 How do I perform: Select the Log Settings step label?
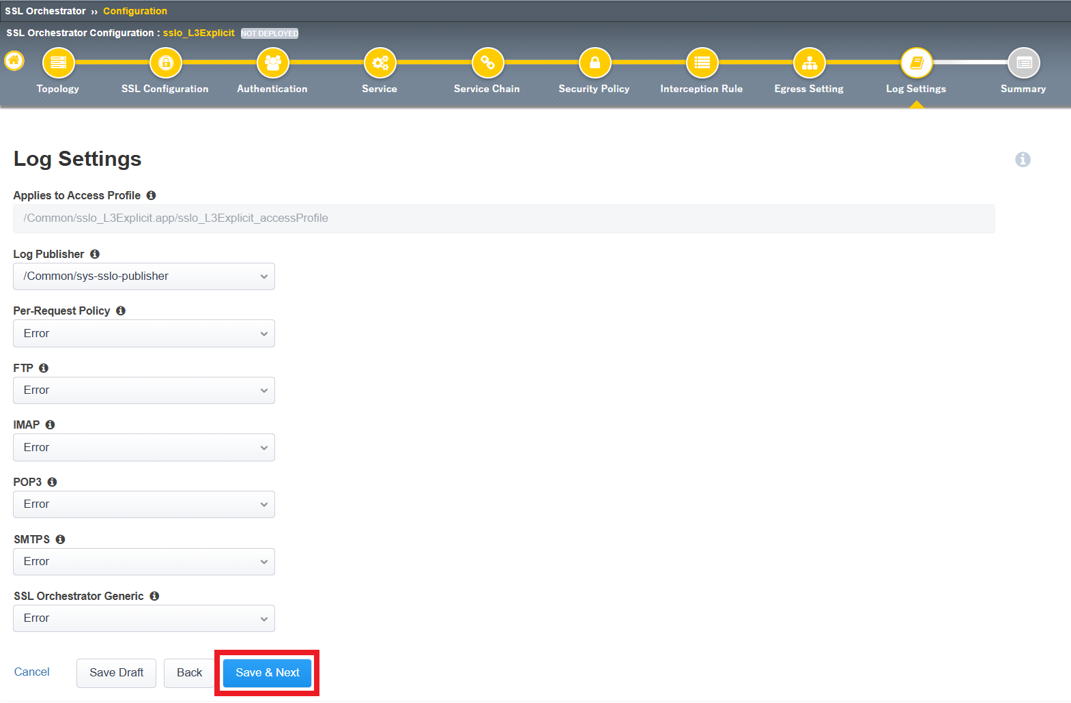[916, 89]
